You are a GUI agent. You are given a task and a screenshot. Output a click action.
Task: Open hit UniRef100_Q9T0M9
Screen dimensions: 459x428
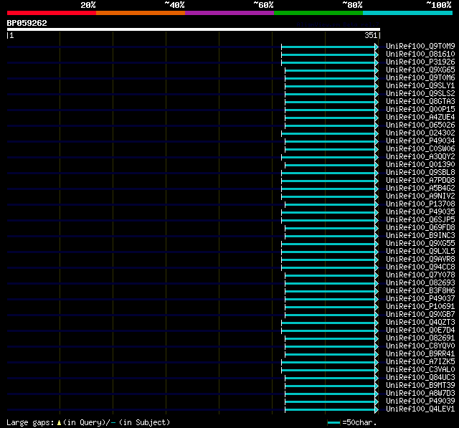pos(420,46)
